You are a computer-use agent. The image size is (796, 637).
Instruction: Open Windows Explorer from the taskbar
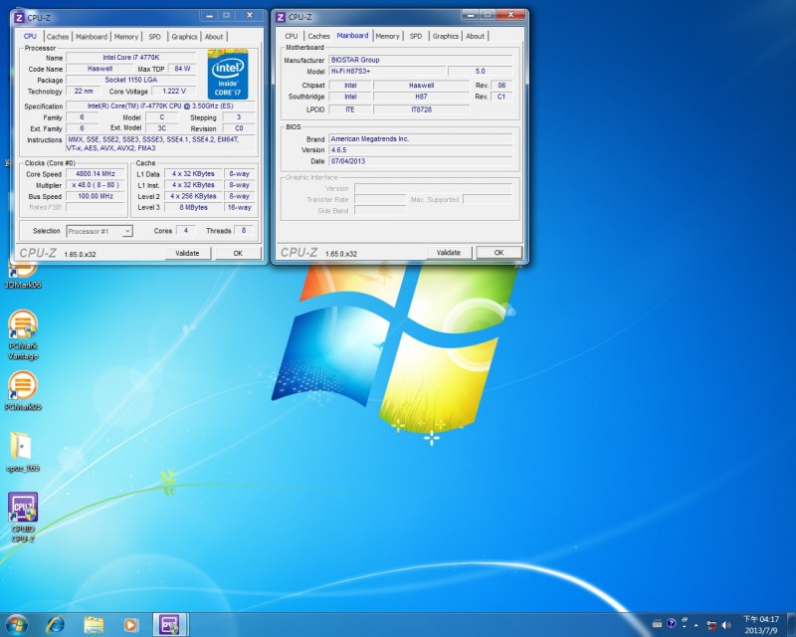pos(94,624)
